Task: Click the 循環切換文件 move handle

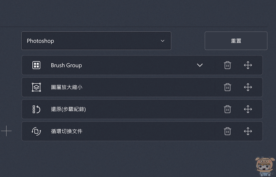Action: coord(248,131)
